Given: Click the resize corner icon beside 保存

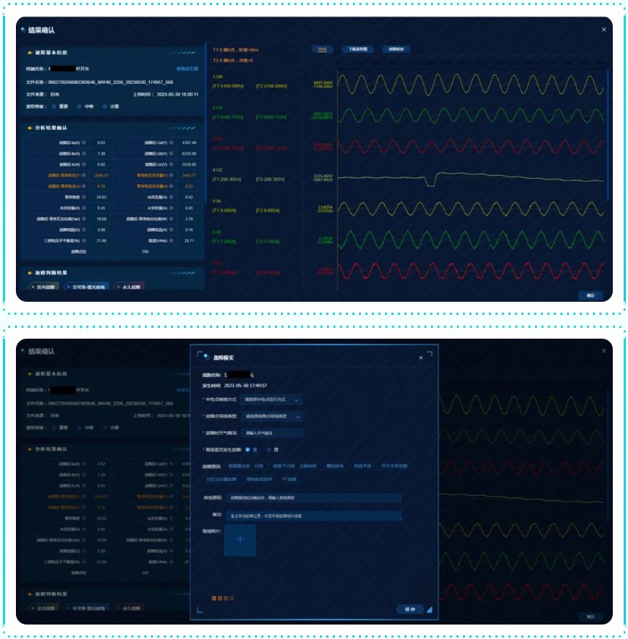Looking at the screenshot, I should (x=429, y=609).
